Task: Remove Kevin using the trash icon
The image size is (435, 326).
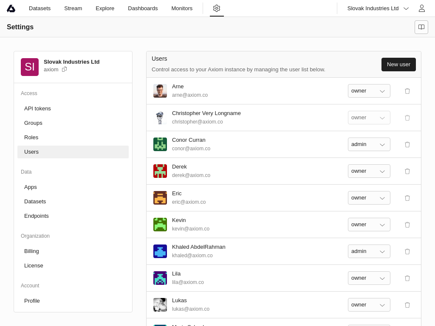Action: tap(407, 225)
